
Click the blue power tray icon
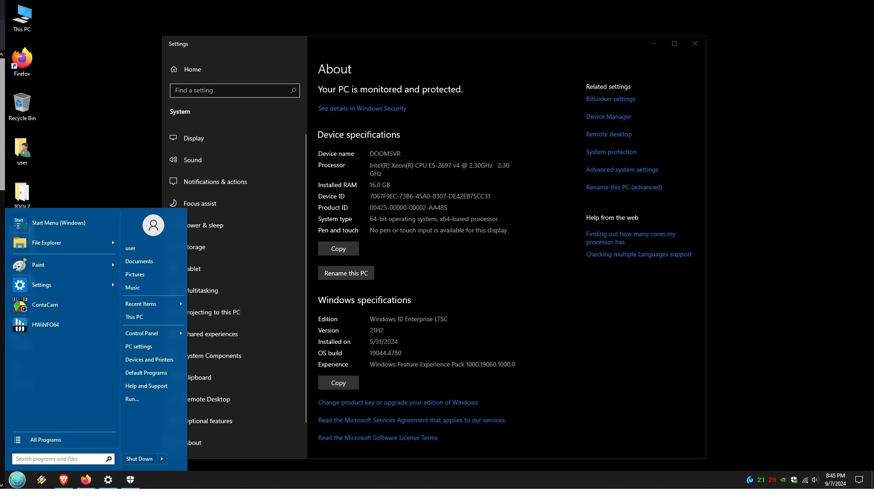point(750,480)
